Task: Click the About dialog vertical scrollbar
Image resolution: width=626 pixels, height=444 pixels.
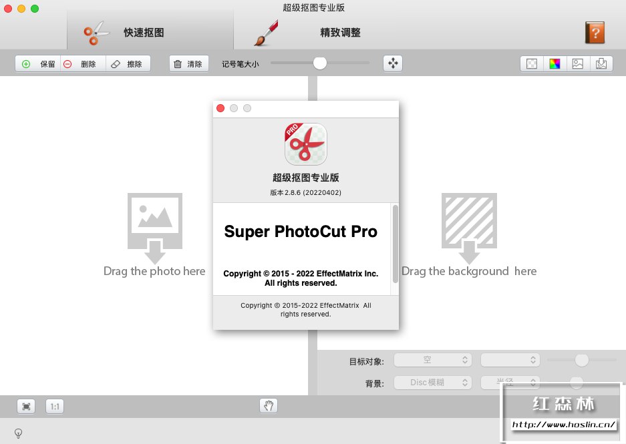Action: (x=396, y=244)
